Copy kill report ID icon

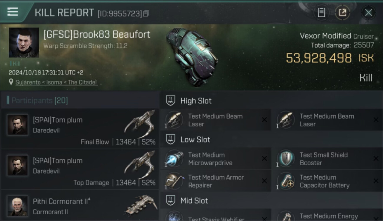point(146,13)
